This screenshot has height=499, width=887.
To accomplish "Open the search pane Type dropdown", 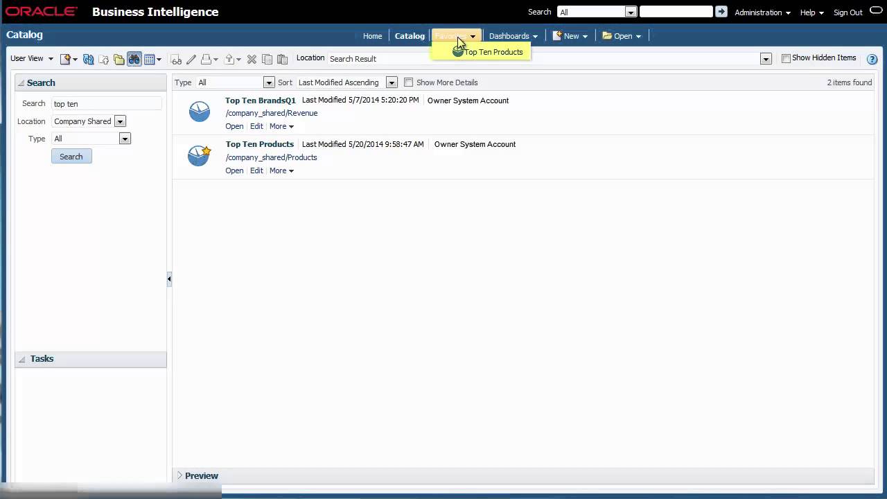I will click(x=125, y=139).
